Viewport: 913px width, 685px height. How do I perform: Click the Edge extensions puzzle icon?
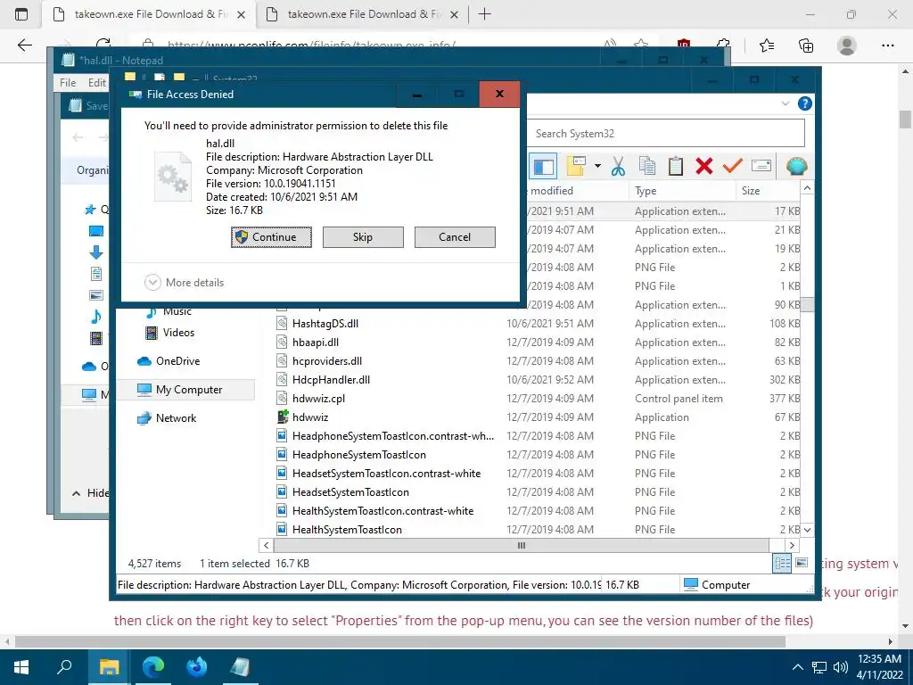724,45
